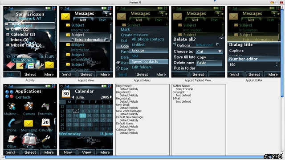Click Mark in AppList Menu

tap(125, 29)
